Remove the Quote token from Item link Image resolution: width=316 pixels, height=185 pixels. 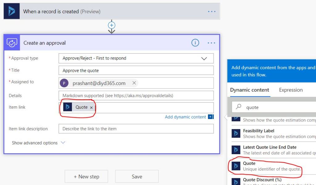click(x=91, y=107)
